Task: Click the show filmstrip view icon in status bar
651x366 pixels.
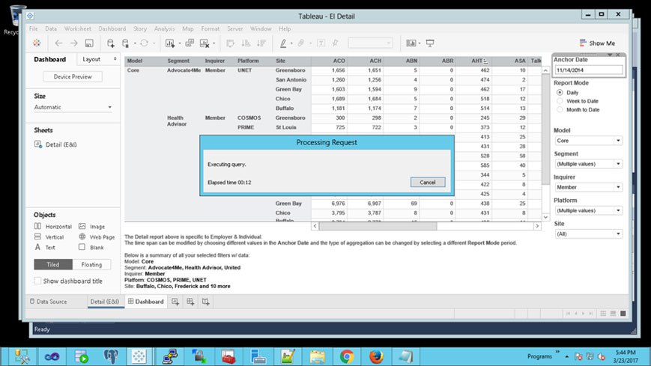Action: (x=614, y=314)
